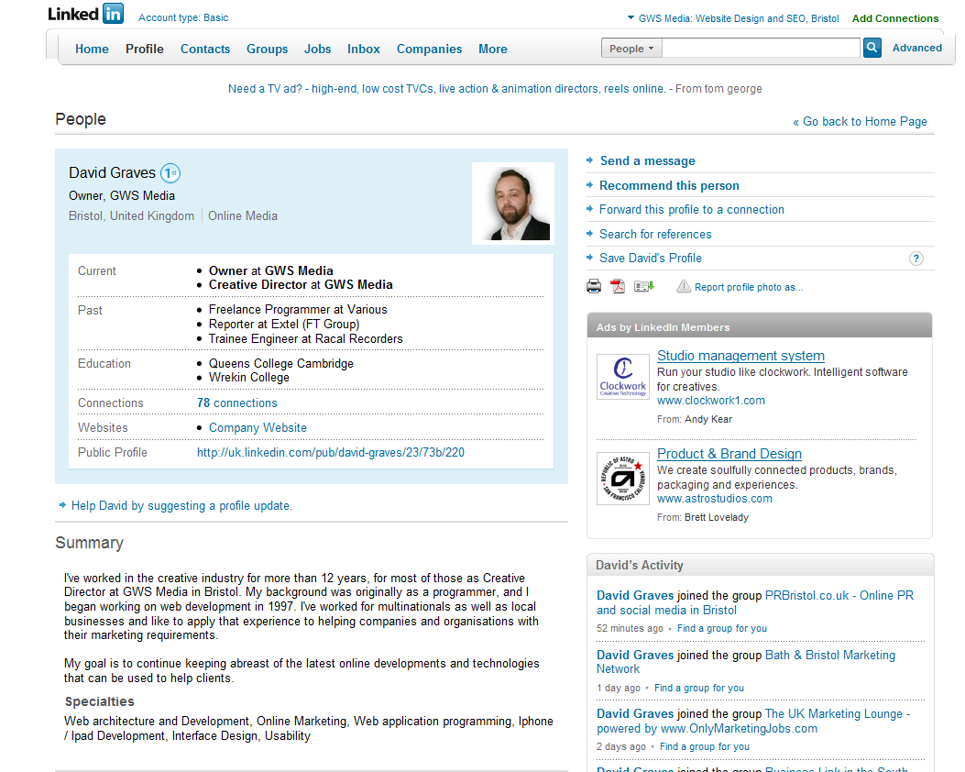The height and width of the screenshot is (772, 965).
Task: Click the Astro Studios ad logo
Action: click(622, 478)
